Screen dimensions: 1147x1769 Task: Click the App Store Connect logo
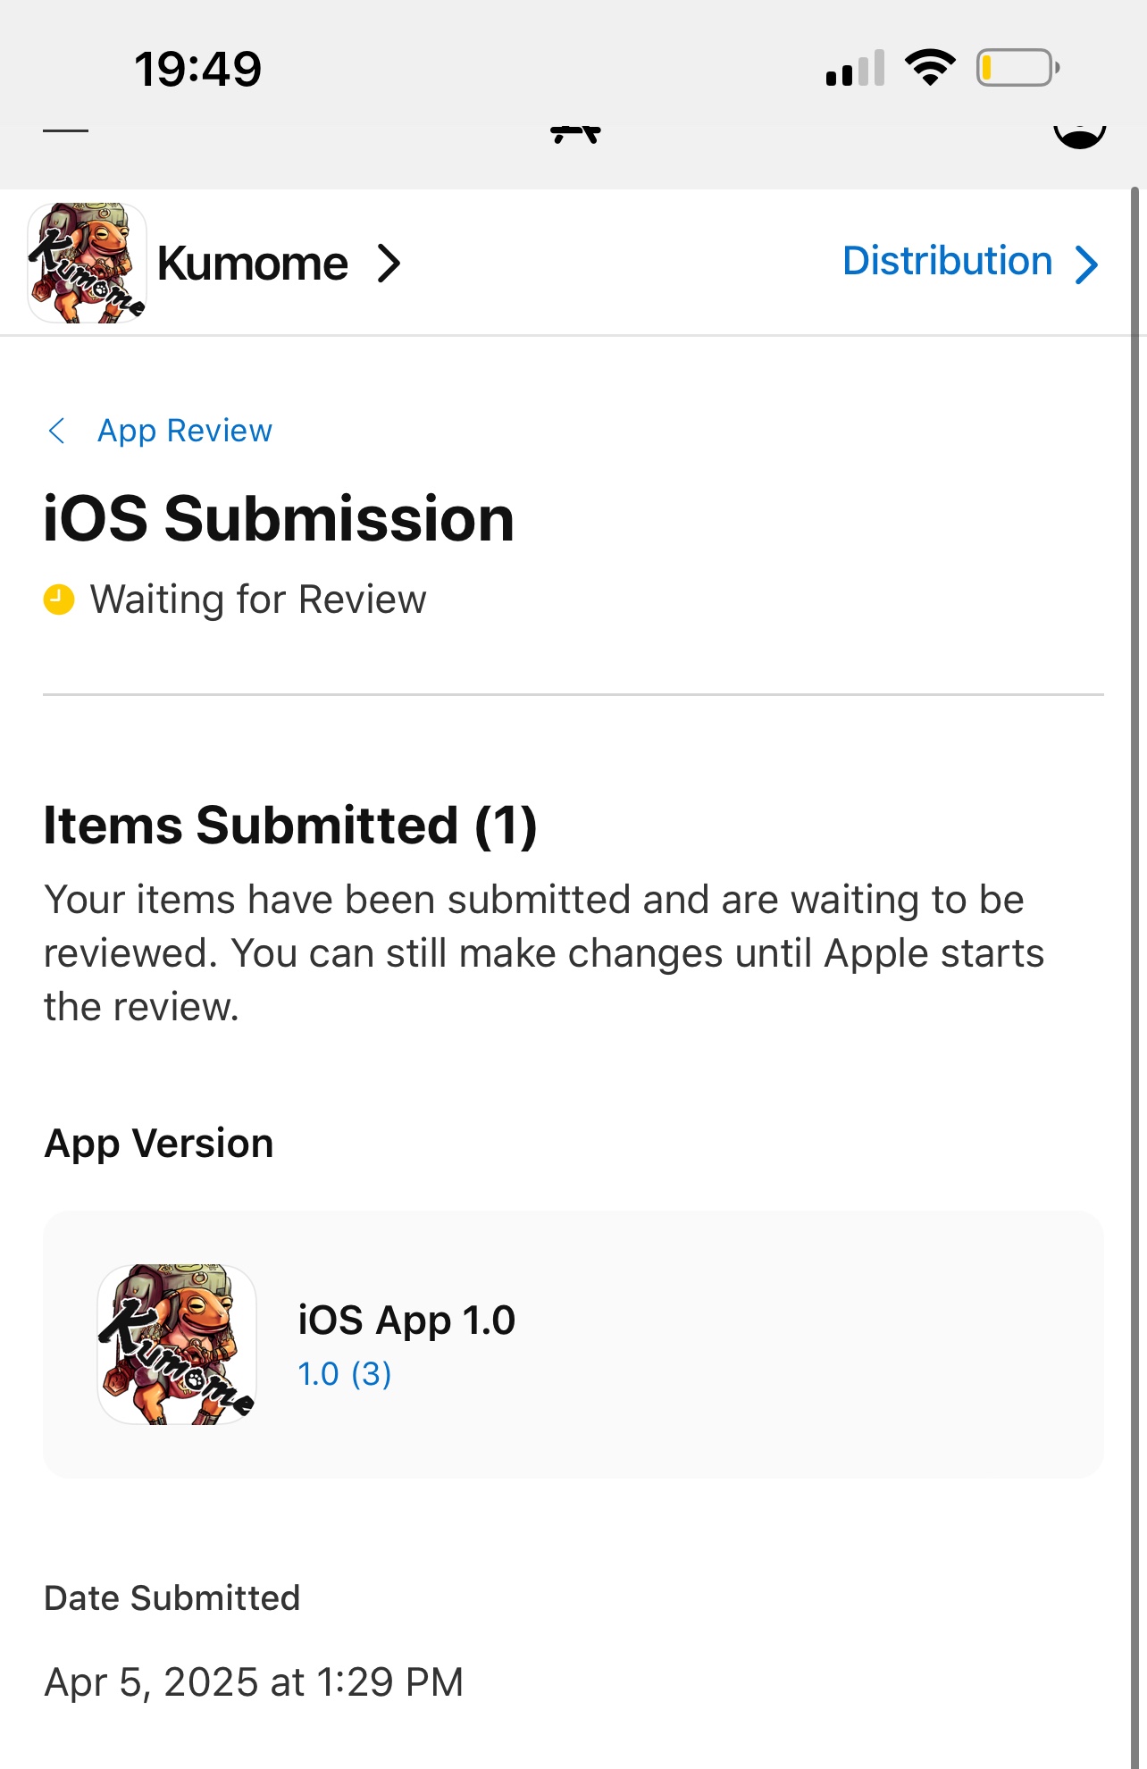[x=575, y=134]
